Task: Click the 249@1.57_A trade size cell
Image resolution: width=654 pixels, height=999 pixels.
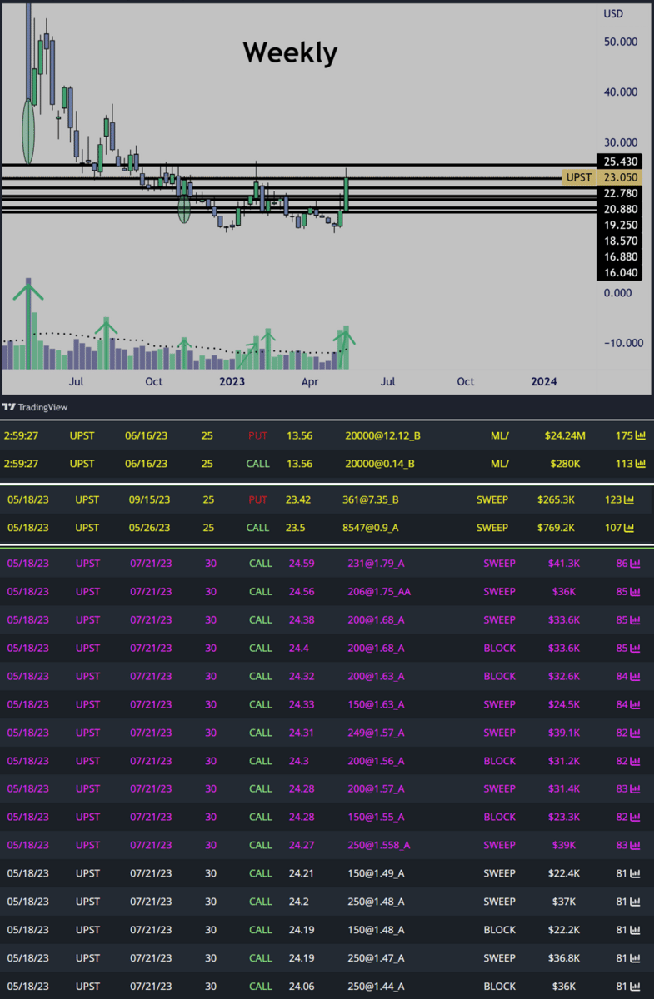Action: click(377, 733)
